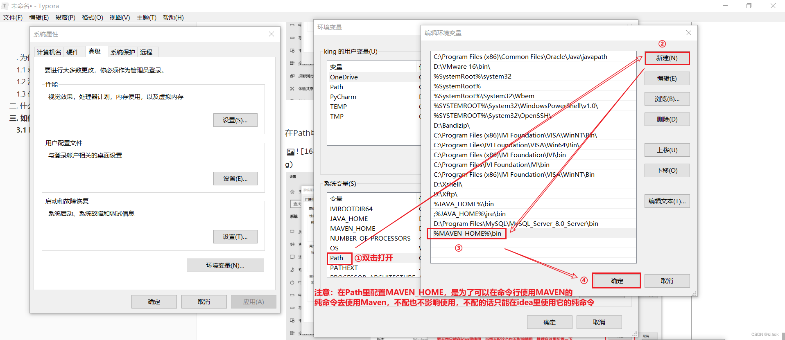Click 编辑(E) button in 编辑环境变量
The image size is (785, 340).
[667, 79]
